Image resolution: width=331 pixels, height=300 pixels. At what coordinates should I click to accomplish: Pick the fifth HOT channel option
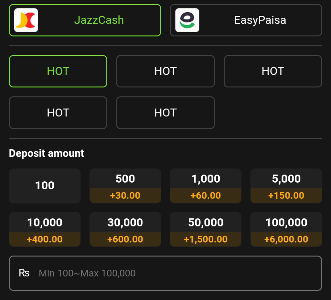165,113
